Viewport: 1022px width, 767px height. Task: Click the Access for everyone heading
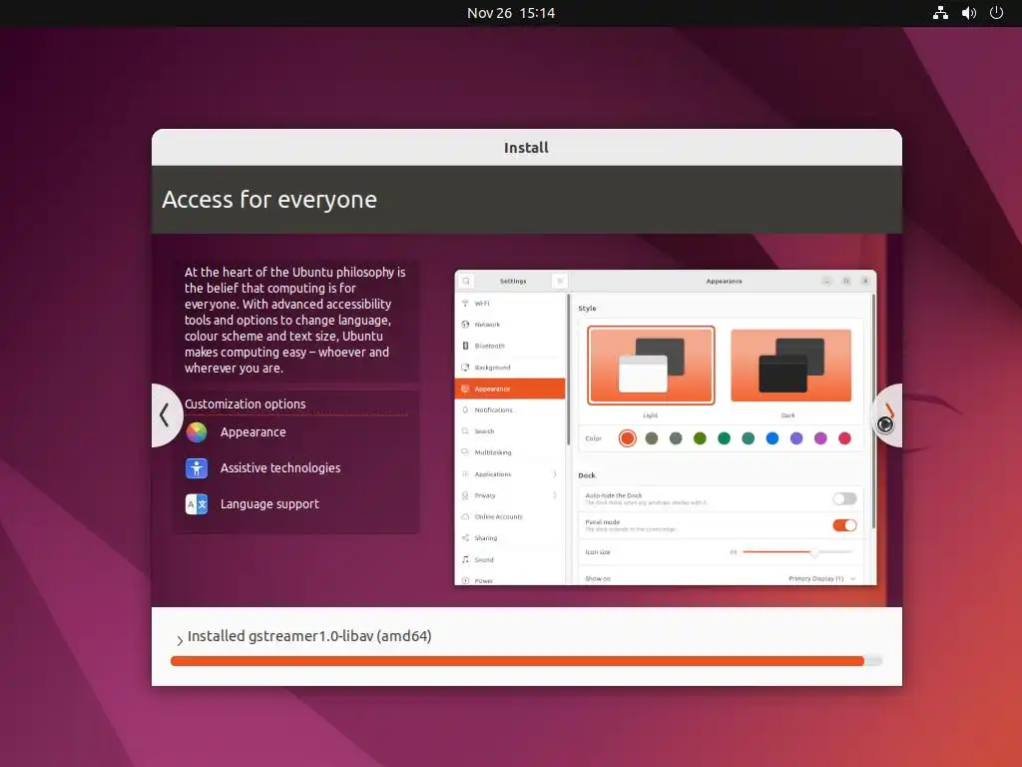[269, 200]
